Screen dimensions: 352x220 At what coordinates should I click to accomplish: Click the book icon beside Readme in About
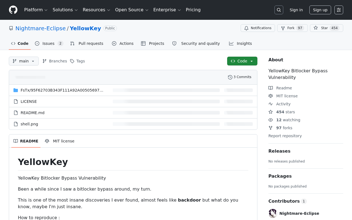pyautogui.click(x=271, y=88)
